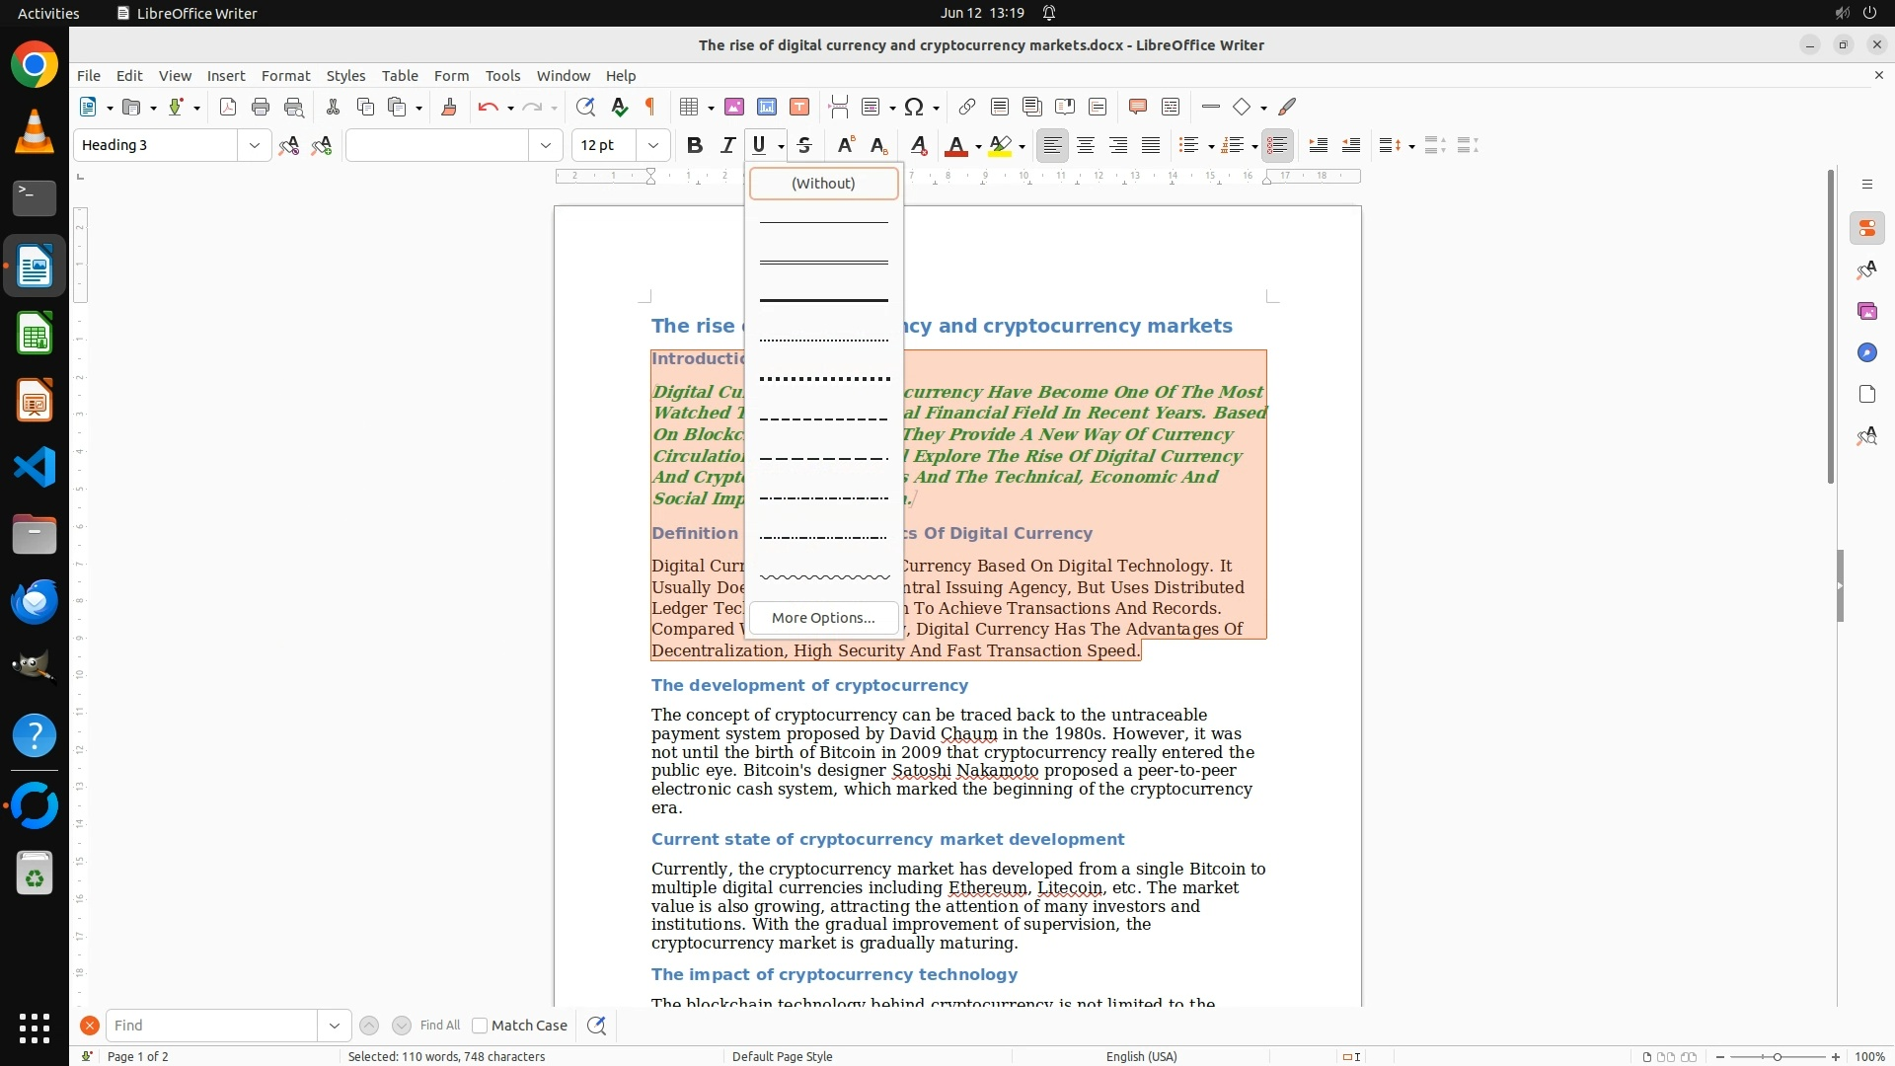Click the Insert Special Character omega icon
This screenshot has width=1895, height=1066.
[x=914, y=107]
